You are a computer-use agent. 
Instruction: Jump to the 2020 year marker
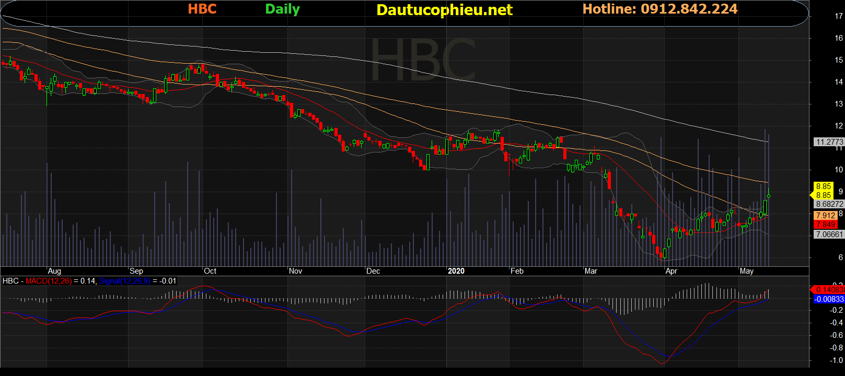click(x=456, y=271)
